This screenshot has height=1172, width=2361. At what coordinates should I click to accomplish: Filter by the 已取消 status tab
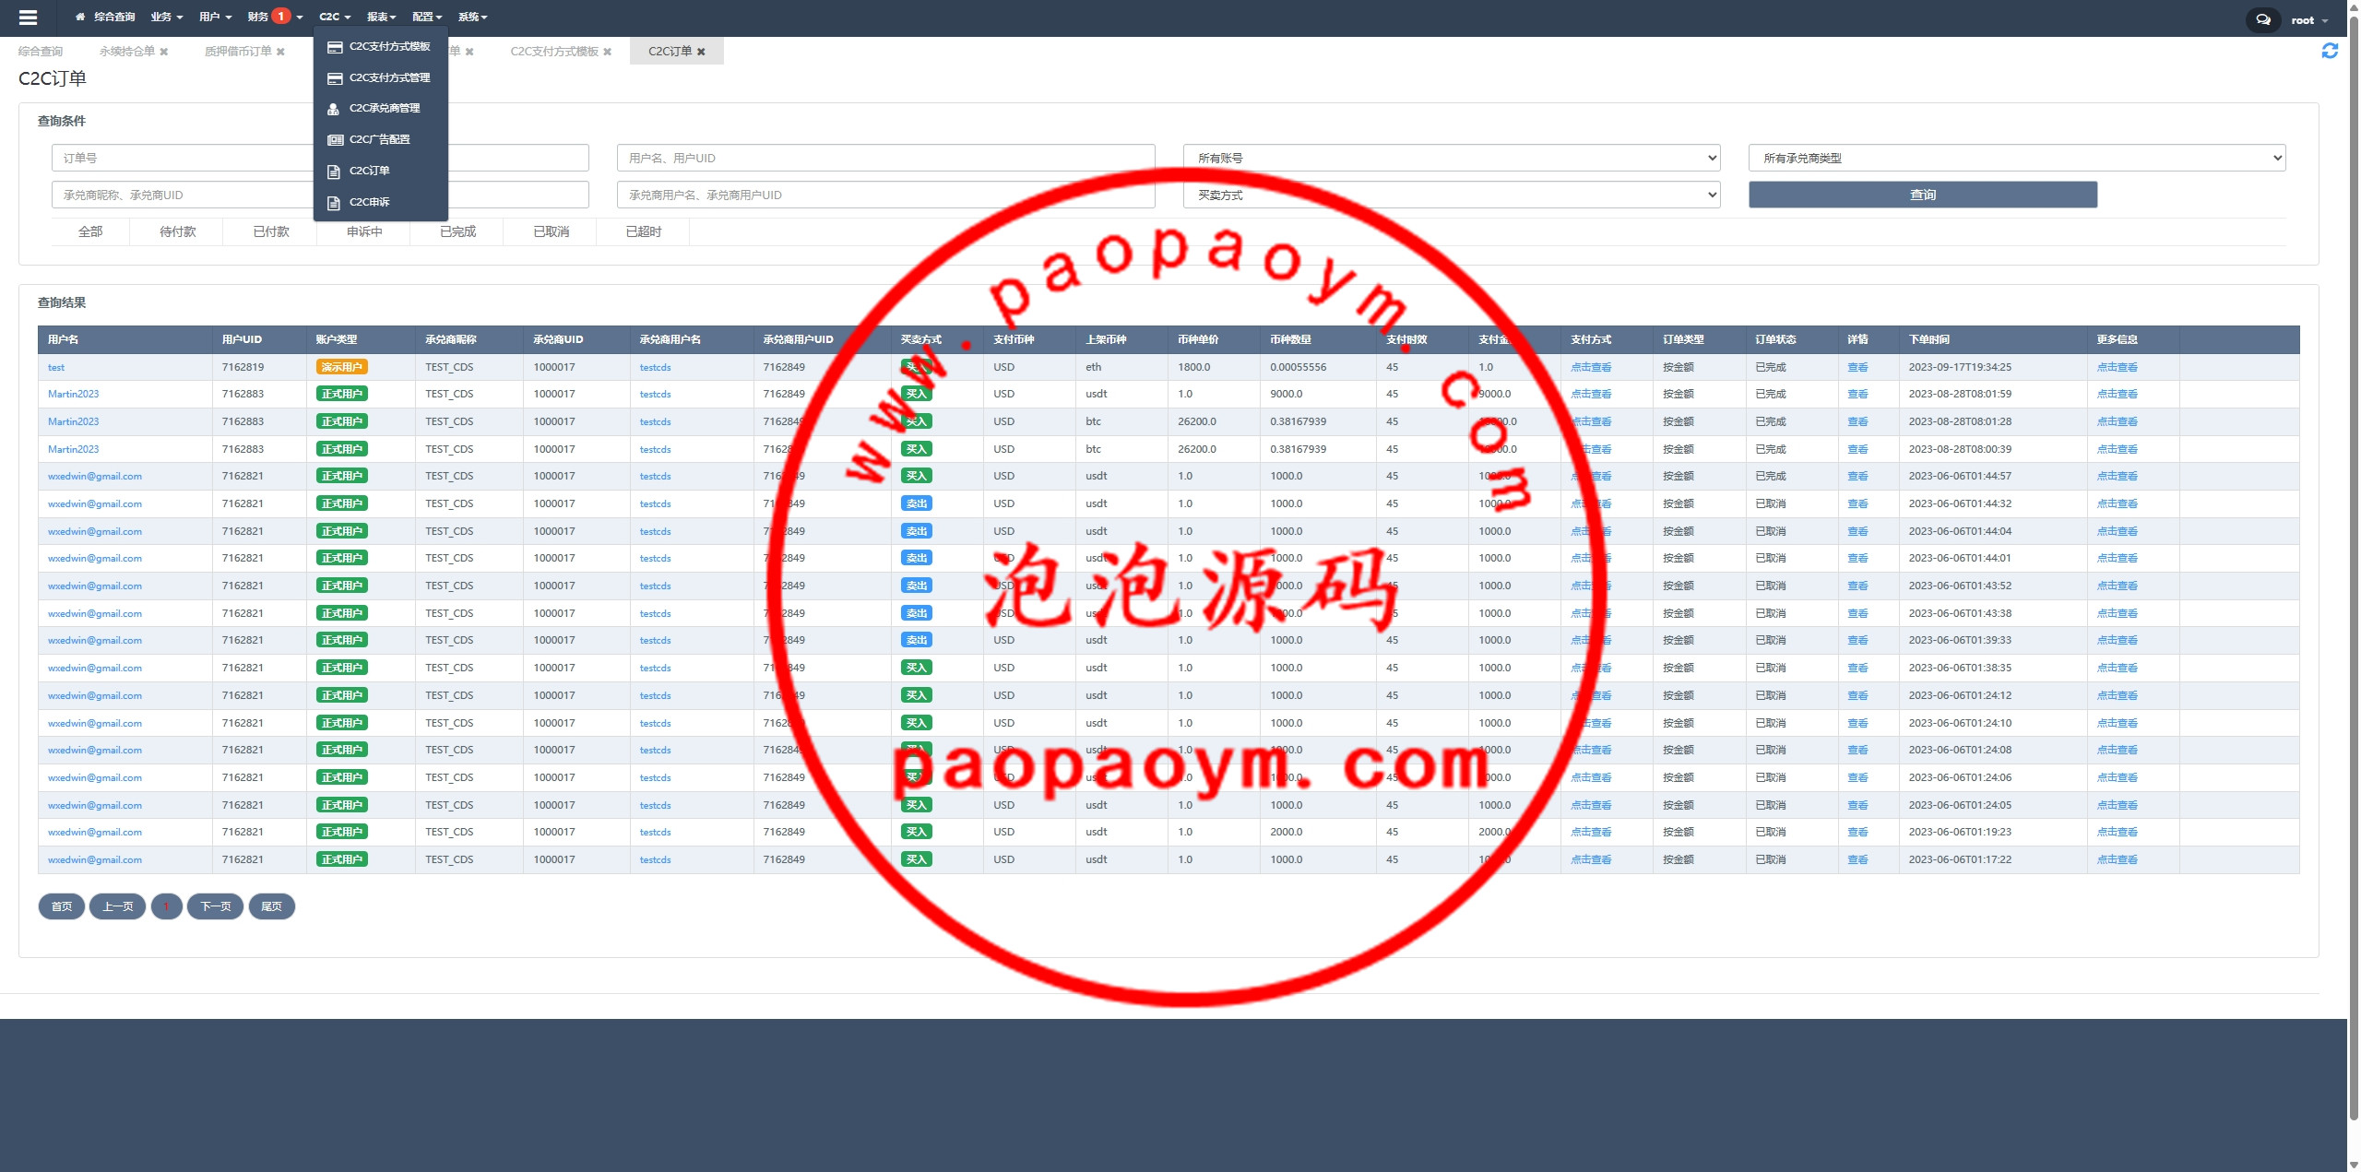[551, 231]
